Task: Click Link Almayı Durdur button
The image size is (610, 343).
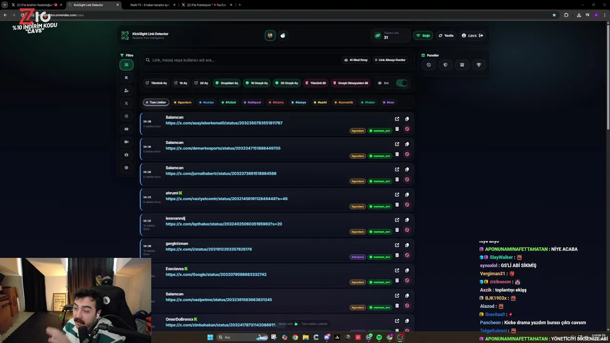Action: pyautogui.click(x=390, y=60)
